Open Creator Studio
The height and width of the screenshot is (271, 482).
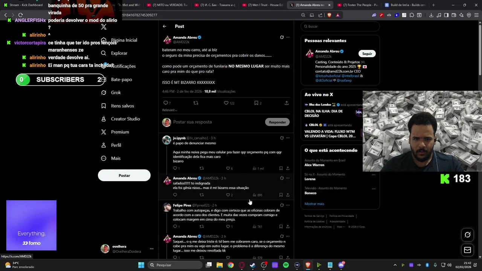(125, 119)
